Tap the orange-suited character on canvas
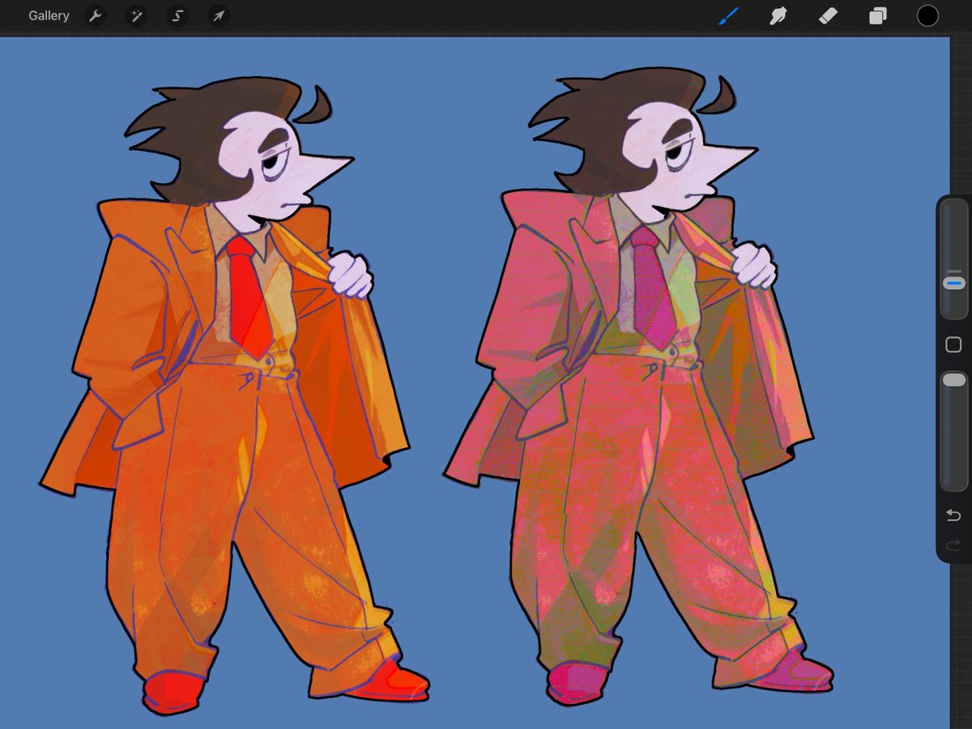The height and width of the screenshot is (729, 972). coord(235,395)
